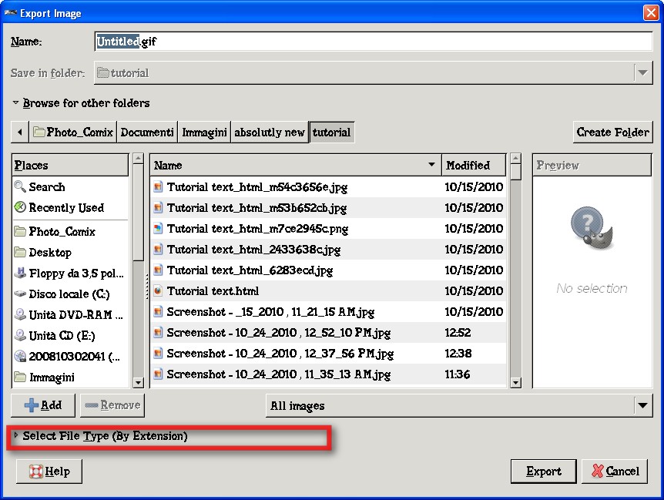Viewport: 664px width, 500px height.
Task: Click the Unità CD (E:) drive icon
Action: click(x=20, y=335)
